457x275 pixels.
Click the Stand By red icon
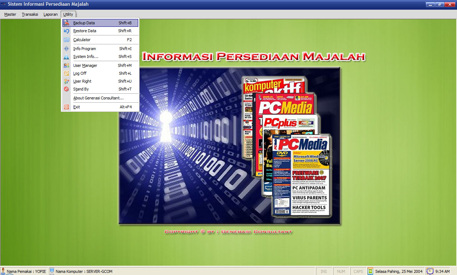66,89
